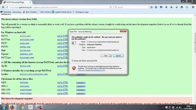196x110 pixels.
Task: Click the Zip file row 'or by FTP' link
Action: tap(62, 66)
